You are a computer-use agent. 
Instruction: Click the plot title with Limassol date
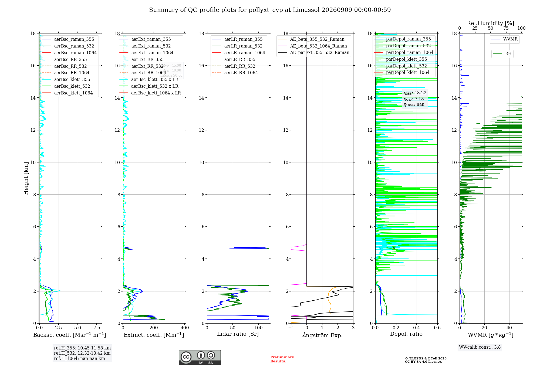click(270, 10)
